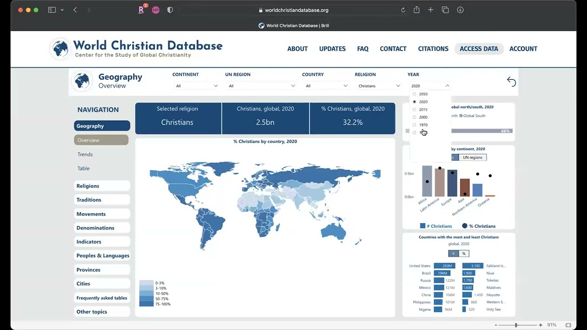Click the back arrow reset icon

point(511,82)
